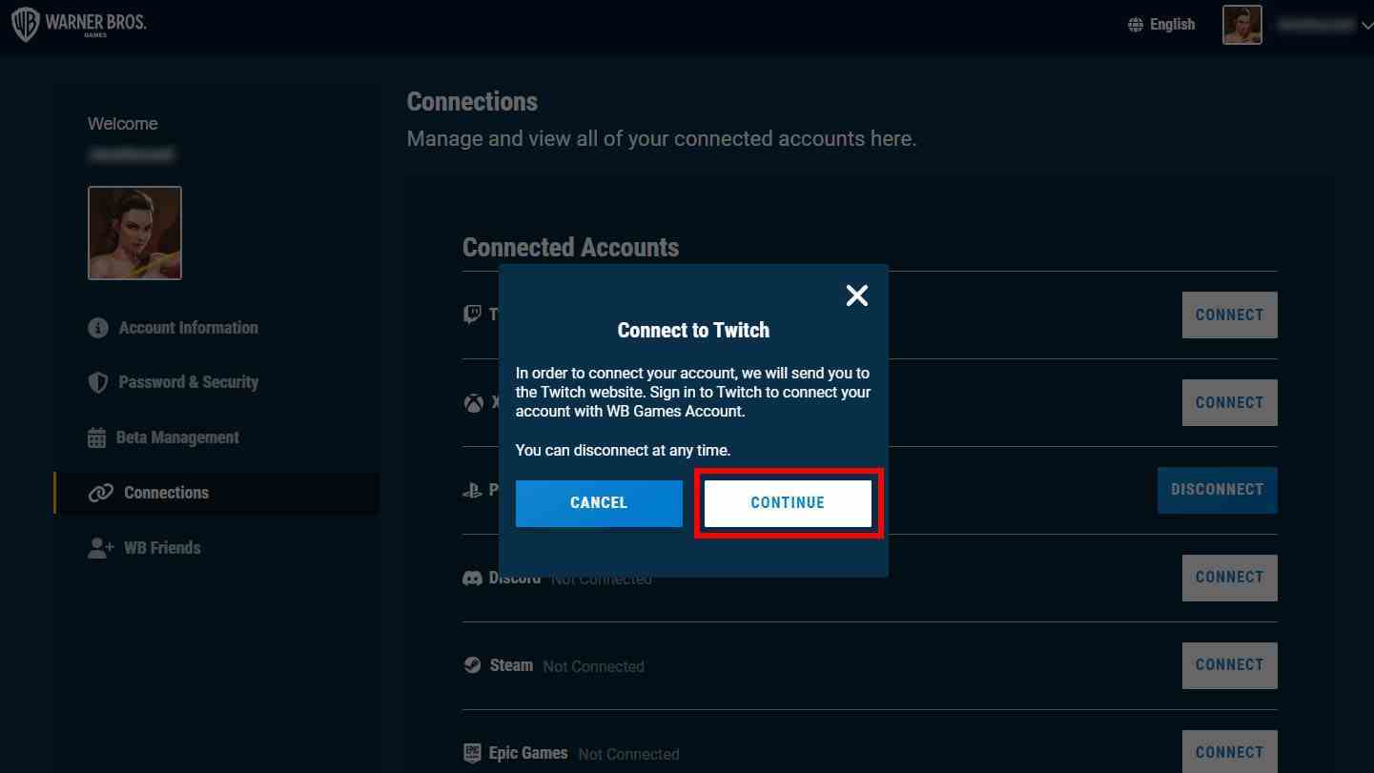The height and width of the screenshot is (773, 1374).
Task: Click Continue to connect Twitch
Action: coord(788,503)
